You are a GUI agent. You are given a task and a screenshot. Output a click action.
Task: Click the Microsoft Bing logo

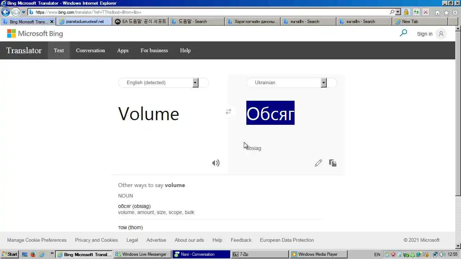pos(35,34)
